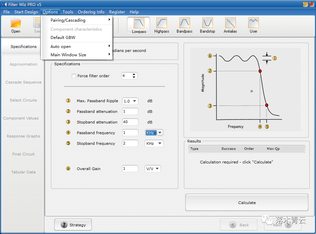Open the Tools menu

(68, 12)
